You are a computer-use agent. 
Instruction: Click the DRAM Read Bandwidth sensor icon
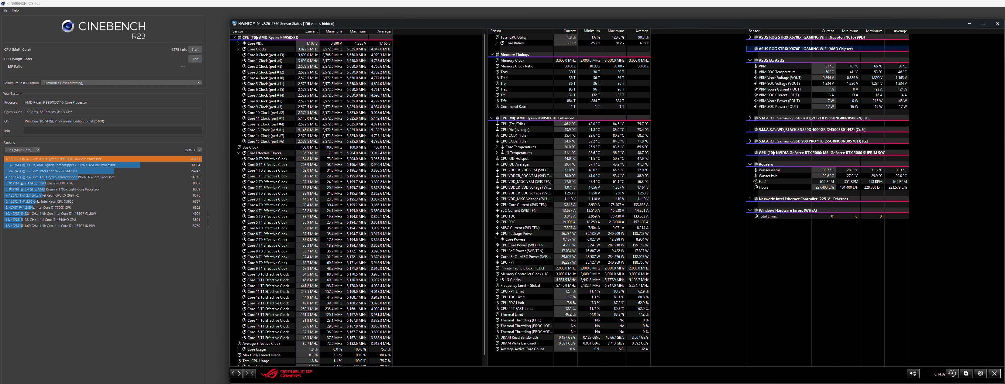497,338
